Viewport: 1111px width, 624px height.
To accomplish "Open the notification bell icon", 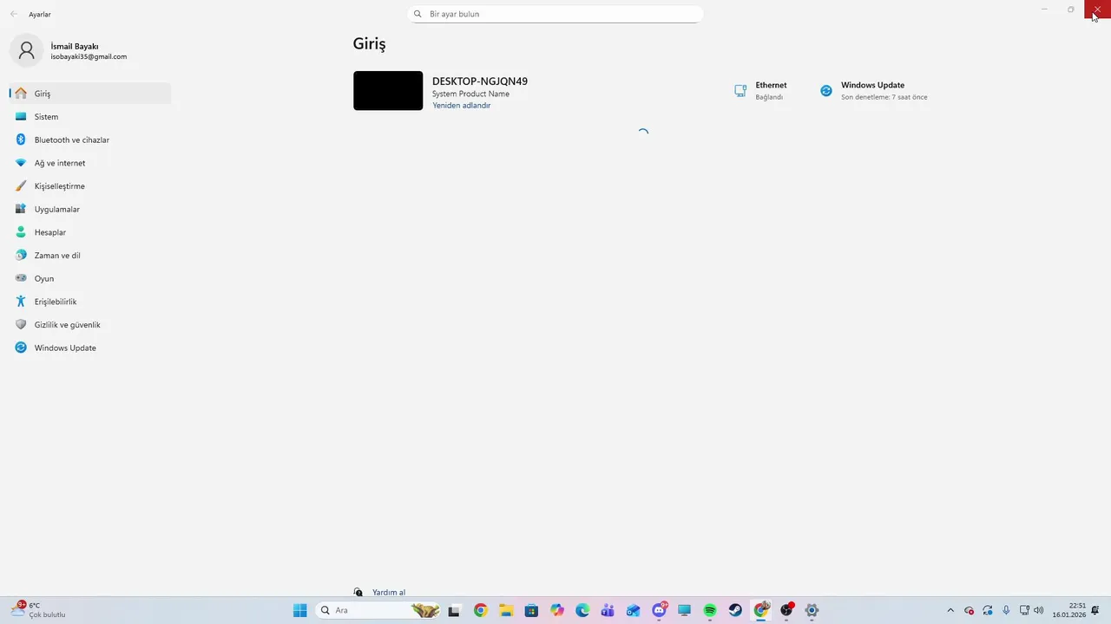I will tap(1096, 610).
